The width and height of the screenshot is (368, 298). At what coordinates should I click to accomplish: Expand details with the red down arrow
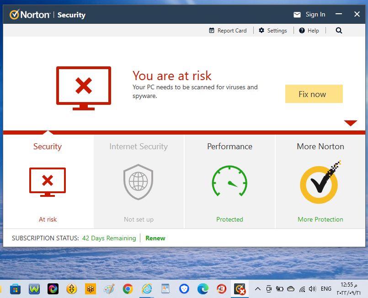(x=350, y=123)
